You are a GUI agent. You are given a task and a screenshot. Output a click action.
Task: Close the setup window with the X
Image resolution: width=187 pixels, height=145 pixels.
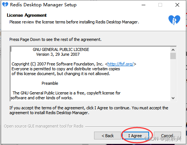(x=177, y=5)
